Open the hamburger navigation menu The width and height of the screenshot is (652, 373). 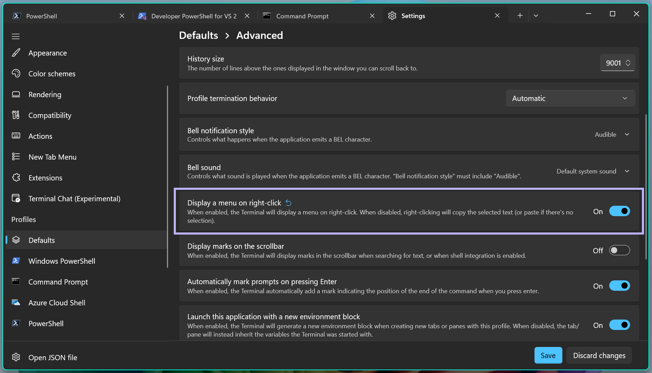(x=16, y=36)
